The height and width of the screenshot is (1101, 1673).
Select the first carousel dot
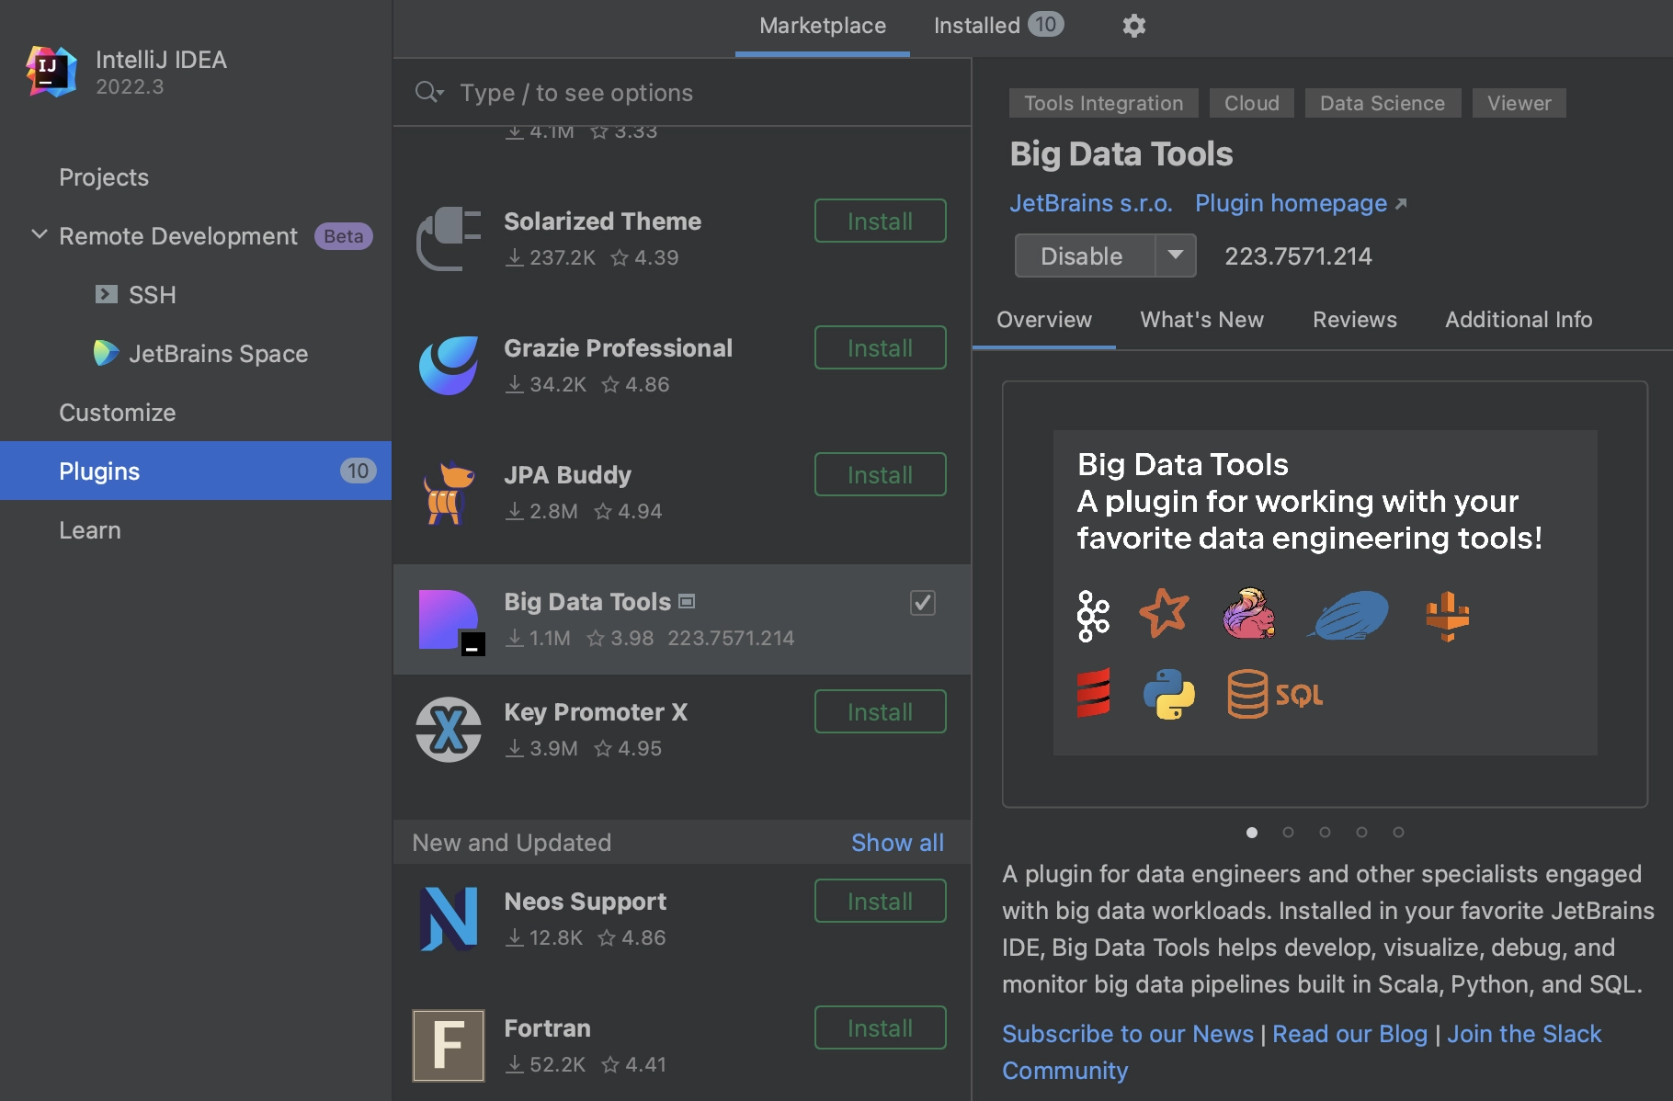pos(1252,832)
